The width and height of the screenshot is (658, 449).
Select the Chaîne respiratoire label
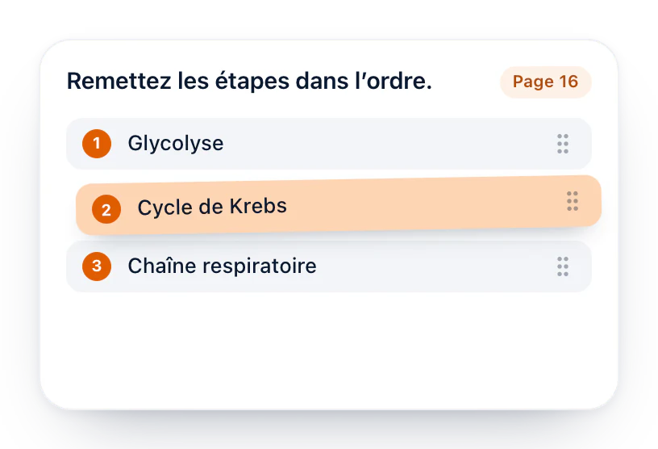click(222, 266)
